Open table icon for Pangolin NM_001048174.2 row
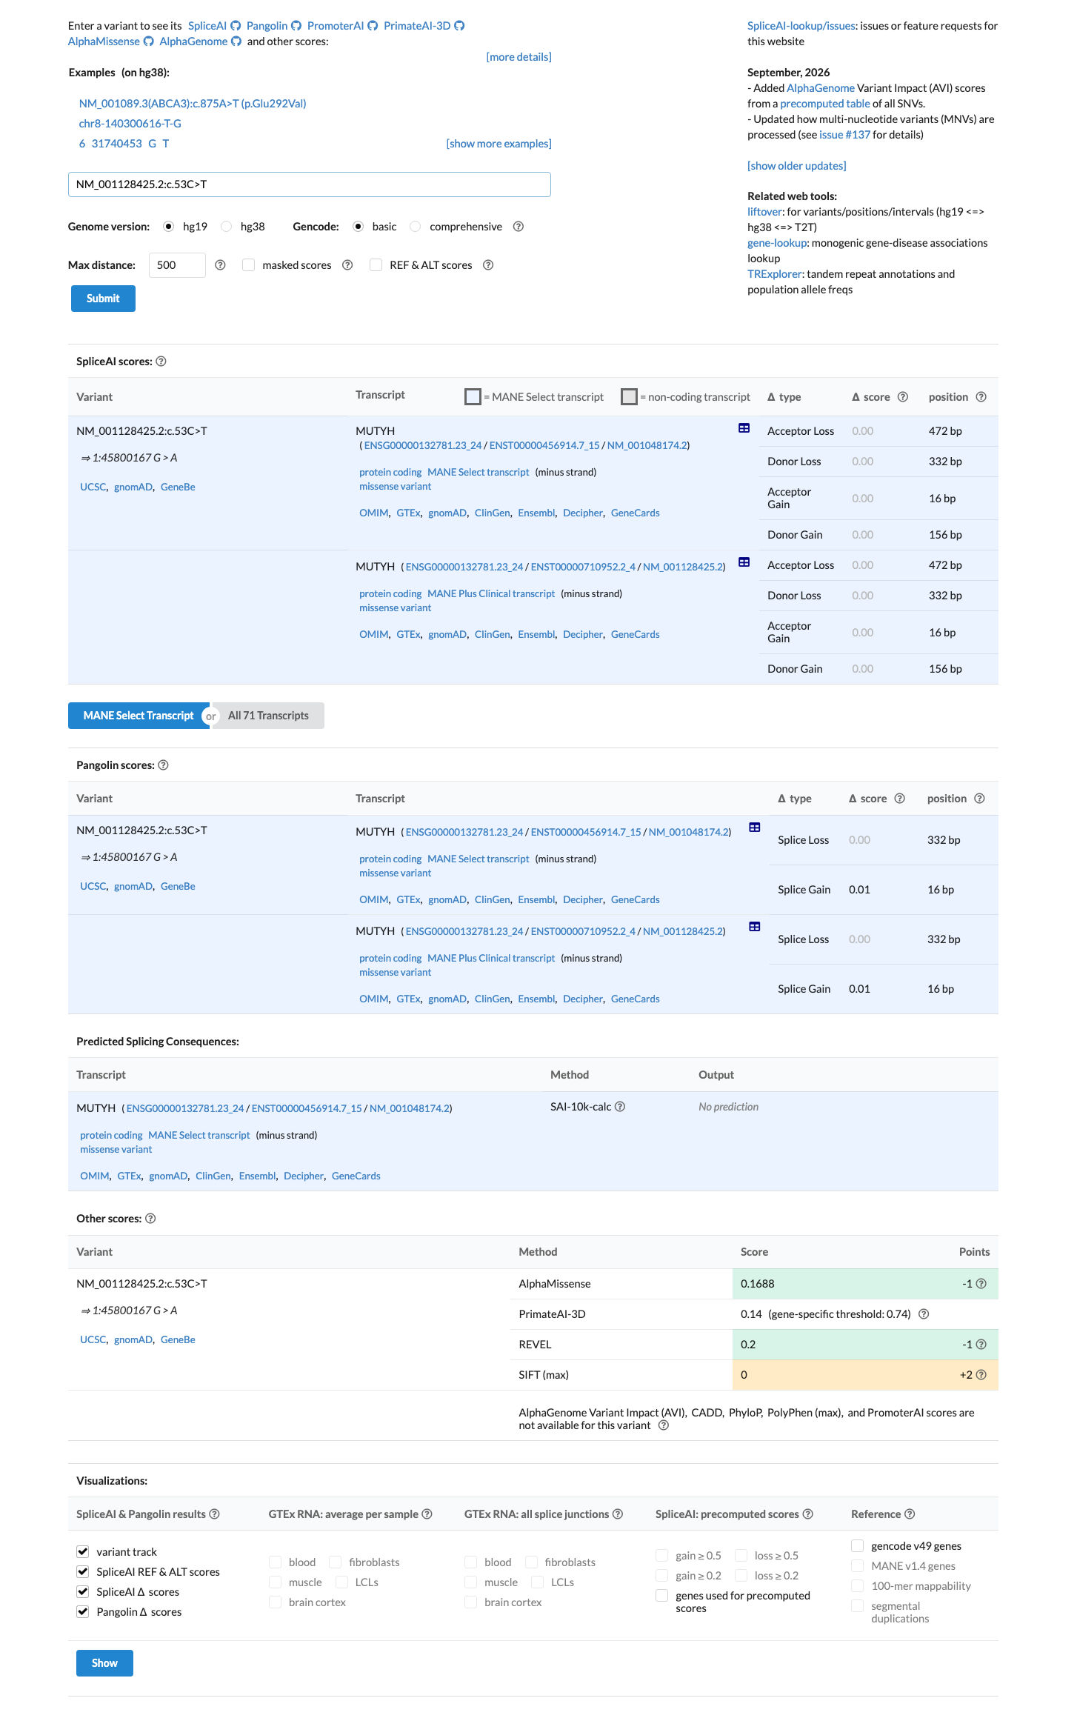Viewport: 1077px width, 1718px height. (x=755, y=828)
